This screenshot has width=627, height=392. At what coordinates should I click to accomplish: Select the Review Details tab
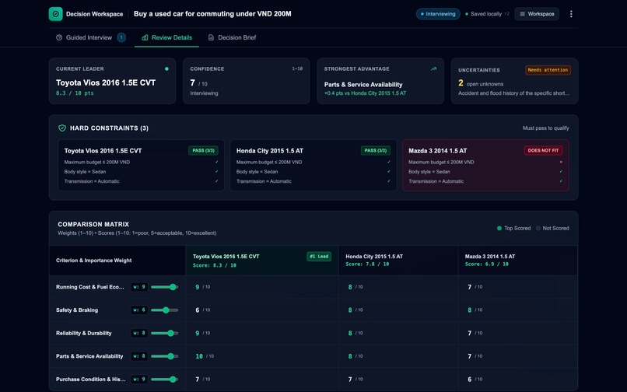[166, 37]
